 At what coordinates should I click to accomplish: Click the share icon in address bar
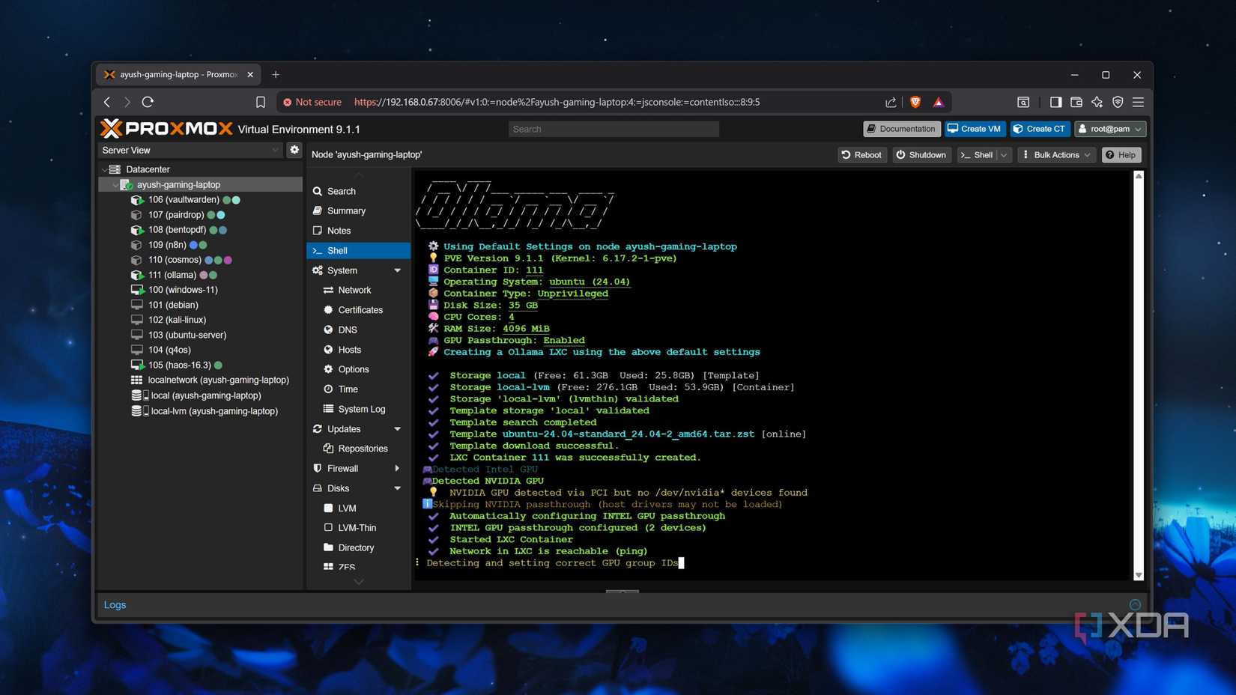891,102
